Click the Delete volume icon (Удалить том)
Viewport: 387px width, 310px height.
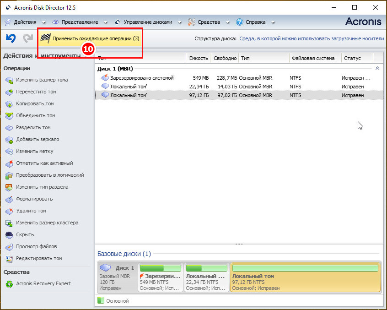[9, 211]
